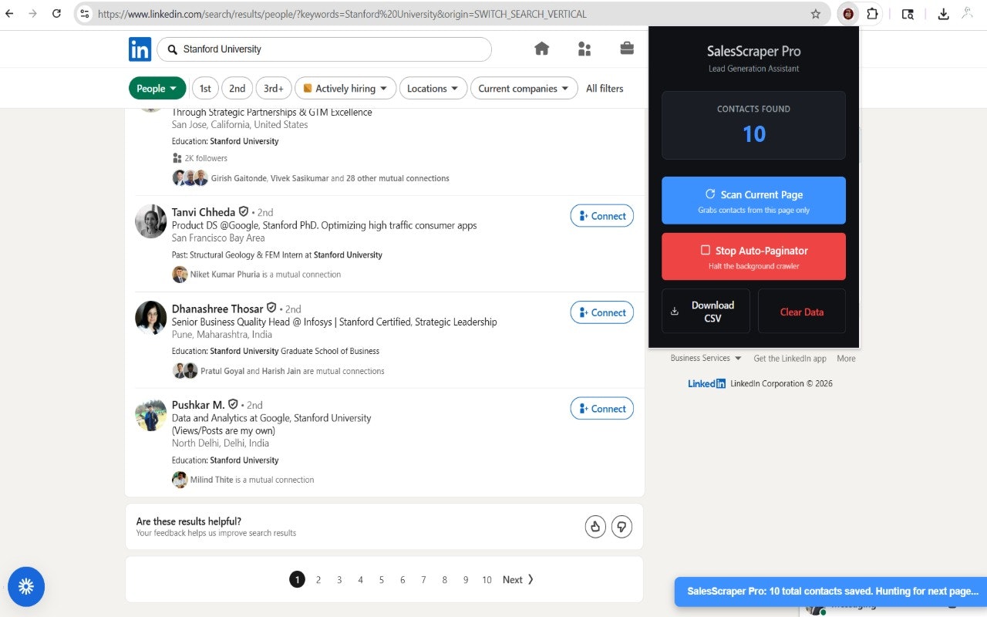The width and height of the screenshot is (987, 617).
Task: Connect with Tanvi Chheda
Action: pos(602,216)
